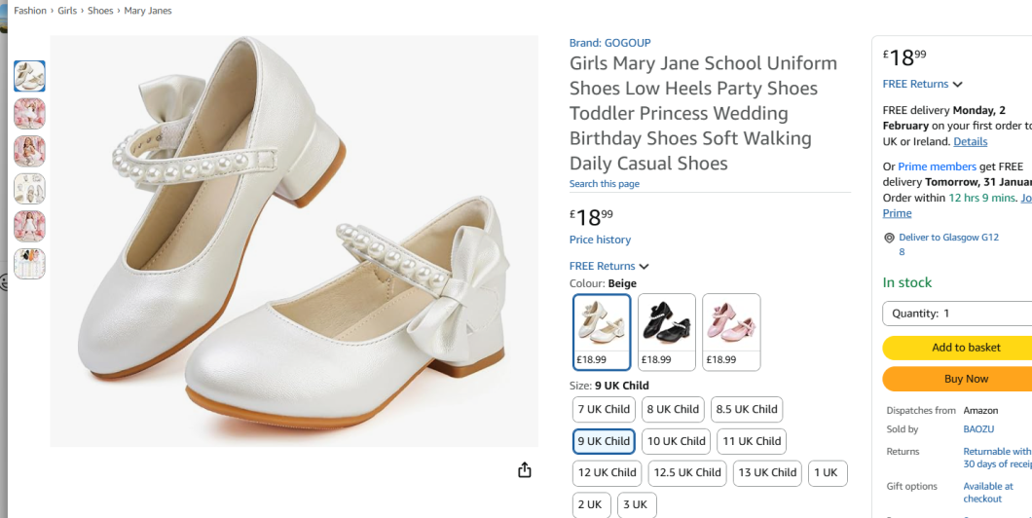Screen dimensions: 1032x518
Task: Open the last thumbnail in image strip
Action: (29, 264)
